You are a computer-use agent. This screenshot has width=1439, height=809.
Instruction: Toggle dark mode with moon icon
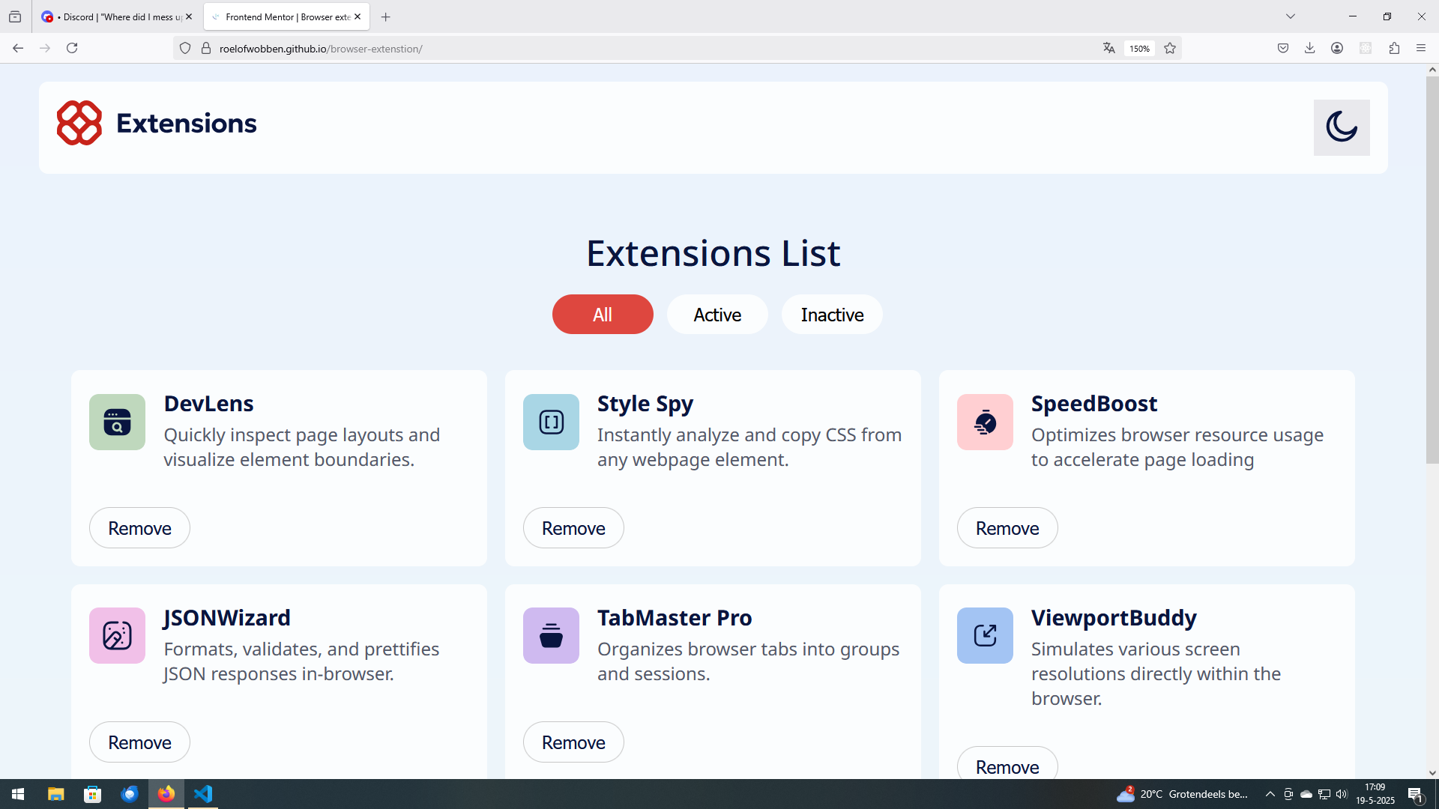(x=1341, y=127)
